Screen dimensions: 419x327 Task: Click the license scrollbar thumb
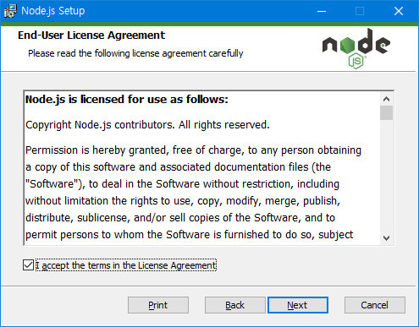[386, 113]
